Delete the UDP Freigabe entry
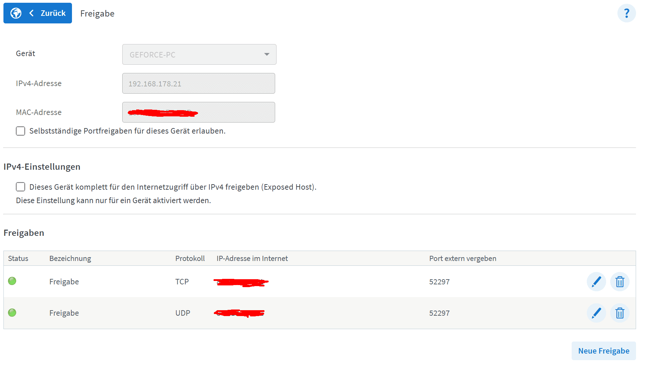Screen dimensions: 645x367 click(x=620, y=313)
